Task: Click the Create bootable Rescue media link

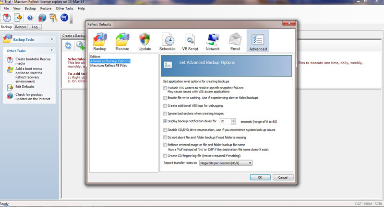Action: pyautogui.click(x=33, y=61)
